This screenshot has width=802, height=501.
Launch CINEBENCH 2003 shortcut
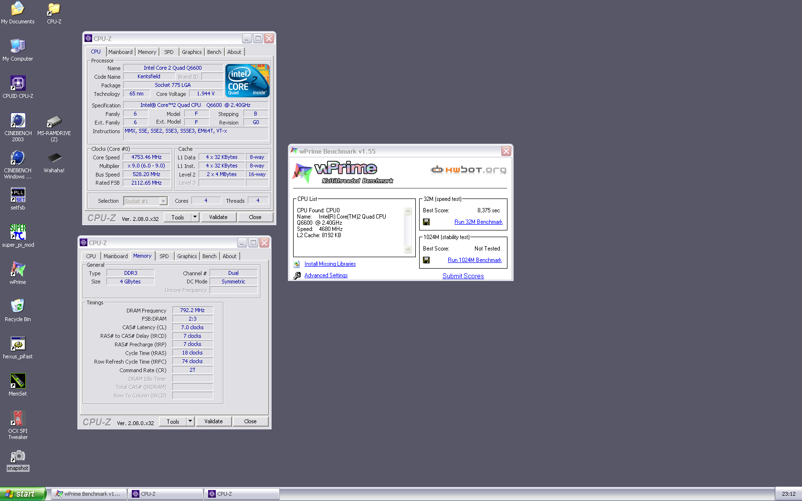click(x=18, y=127)
